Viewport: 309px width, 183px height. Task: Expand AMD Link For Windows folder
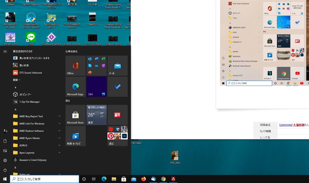click(x=37, y=124)
